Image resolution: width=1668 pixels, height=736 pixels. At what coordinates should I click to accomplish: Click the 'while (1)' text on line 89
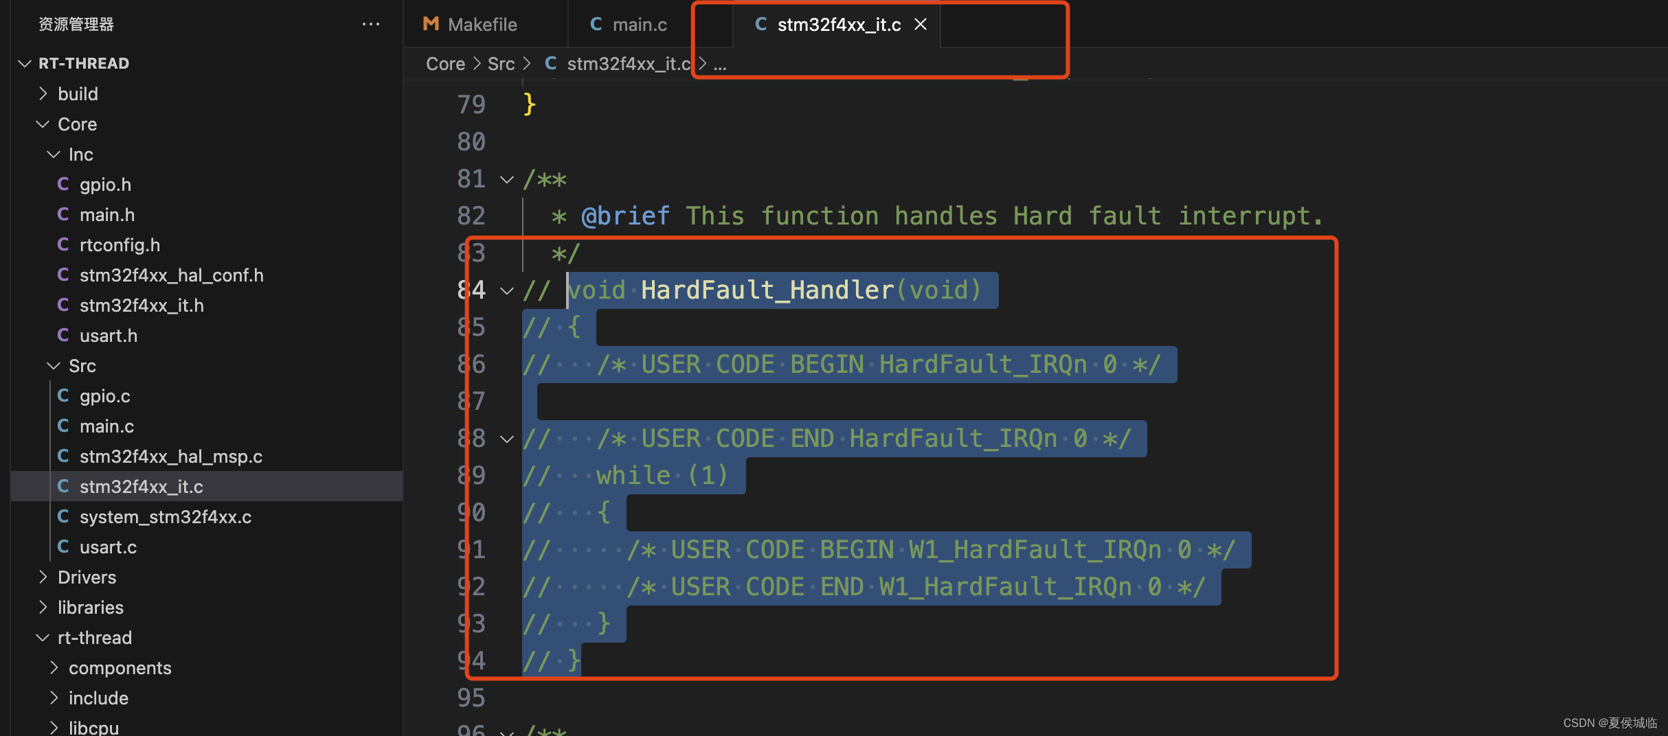[662, 475]
